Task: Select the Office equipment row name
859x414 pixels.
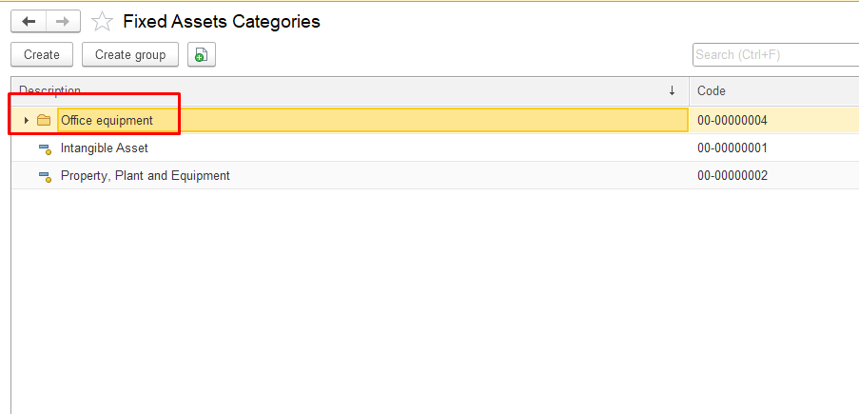Action: tap(107, 121)
